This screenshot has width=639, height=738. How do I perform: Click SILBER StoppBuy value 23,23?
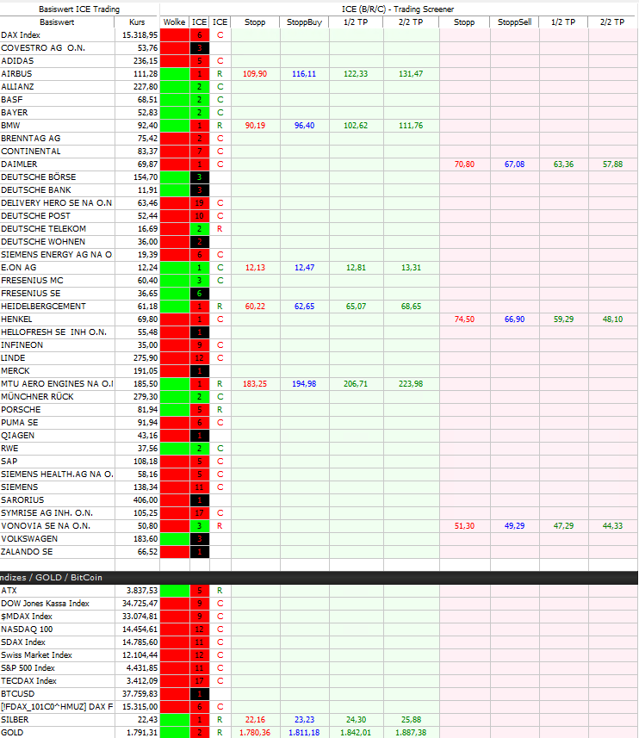305,720
